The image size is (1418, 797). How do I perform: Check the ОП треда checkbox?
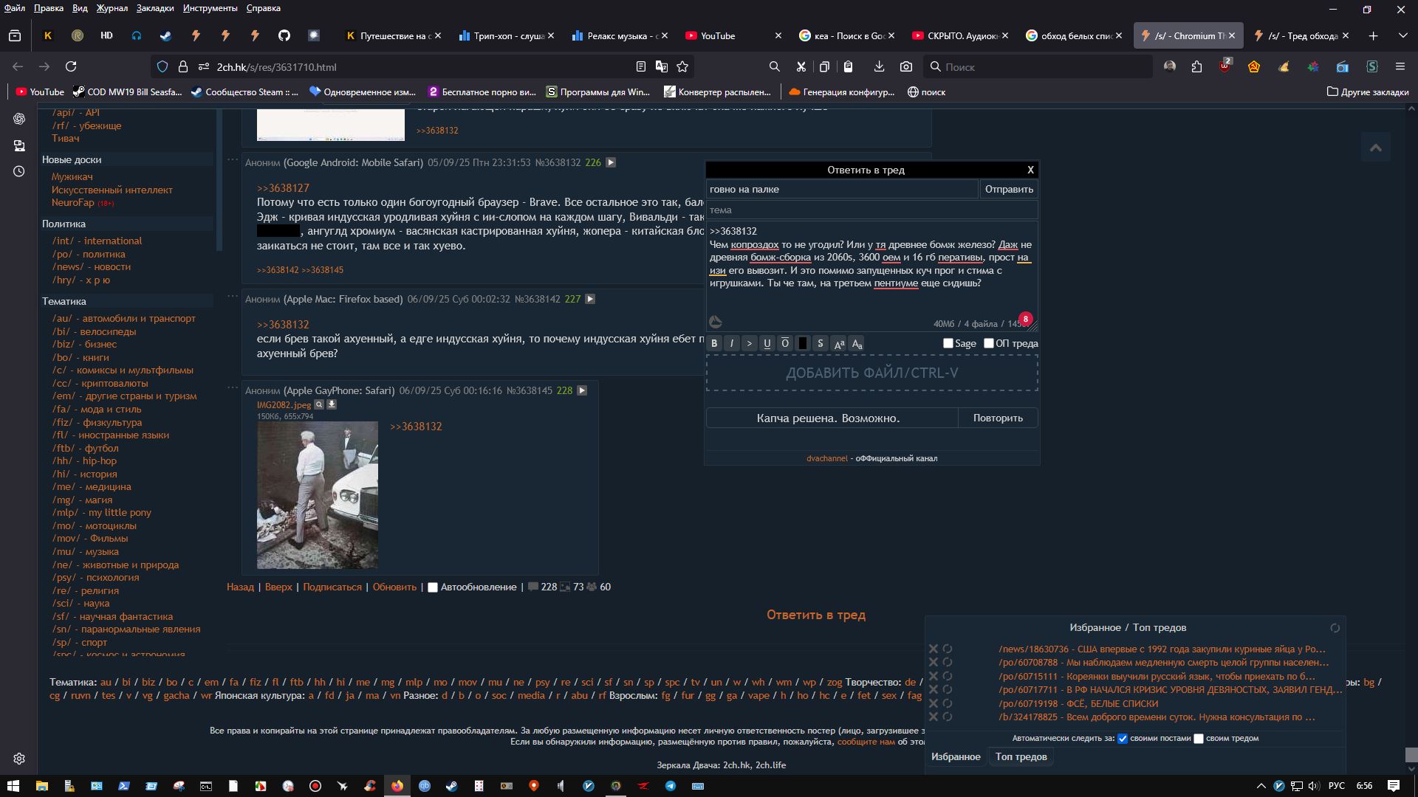989,343
